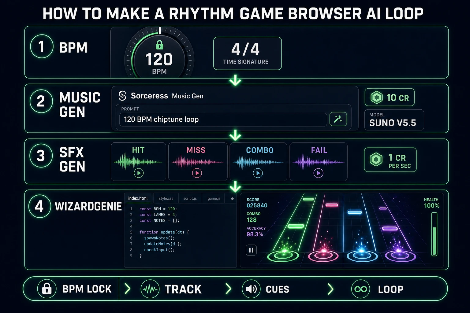This screenshot has width=470, height=313.
Task: Click the infinity icon beside LOOP
Action: (361, 289)
